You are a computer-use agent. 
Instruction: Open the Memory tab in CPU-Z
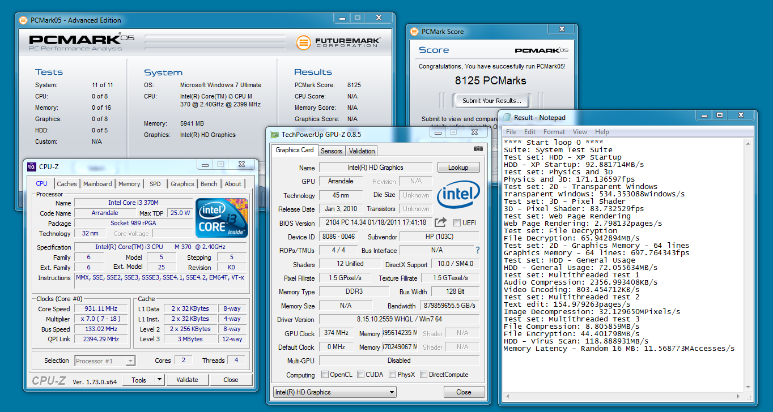click(129, 184)
